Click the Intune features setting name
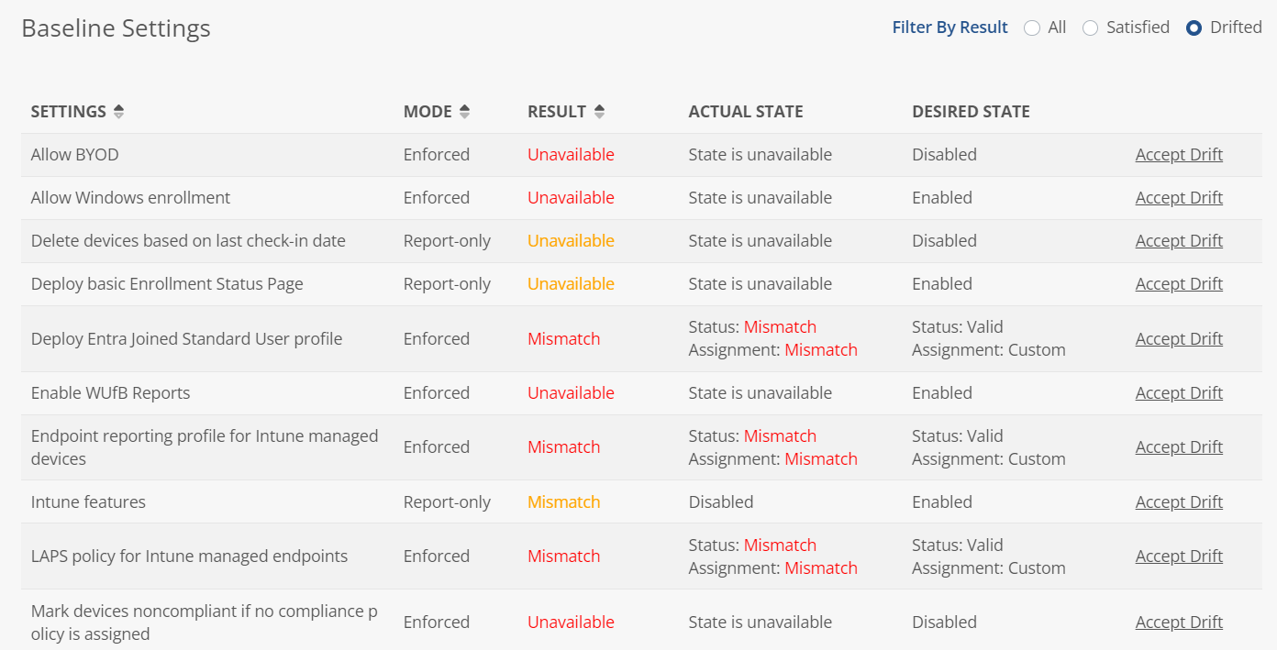This screenshot has width=1277, height=650. [88, 502]
